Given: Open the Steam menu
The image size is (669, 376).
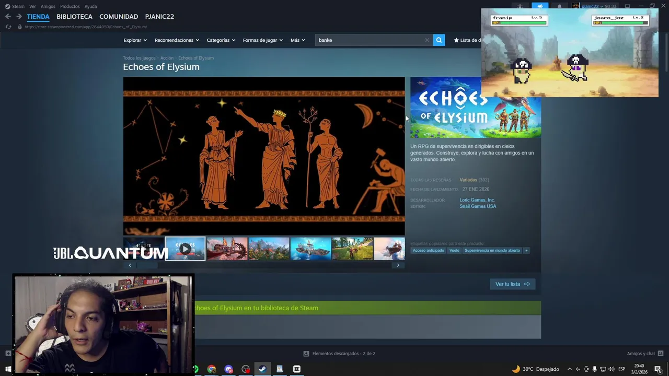Looking at the screenshot, I should (15, 6).
